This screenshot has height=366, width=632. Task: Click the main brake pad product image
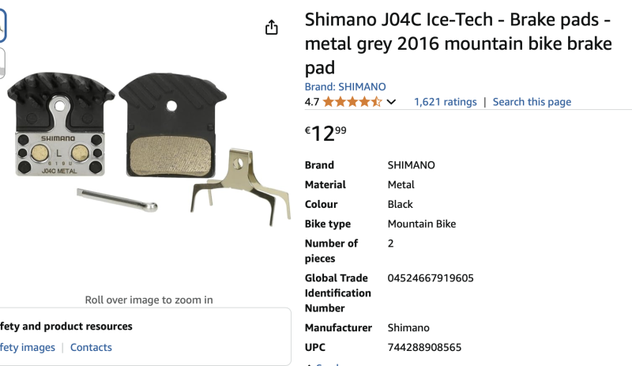149,149
